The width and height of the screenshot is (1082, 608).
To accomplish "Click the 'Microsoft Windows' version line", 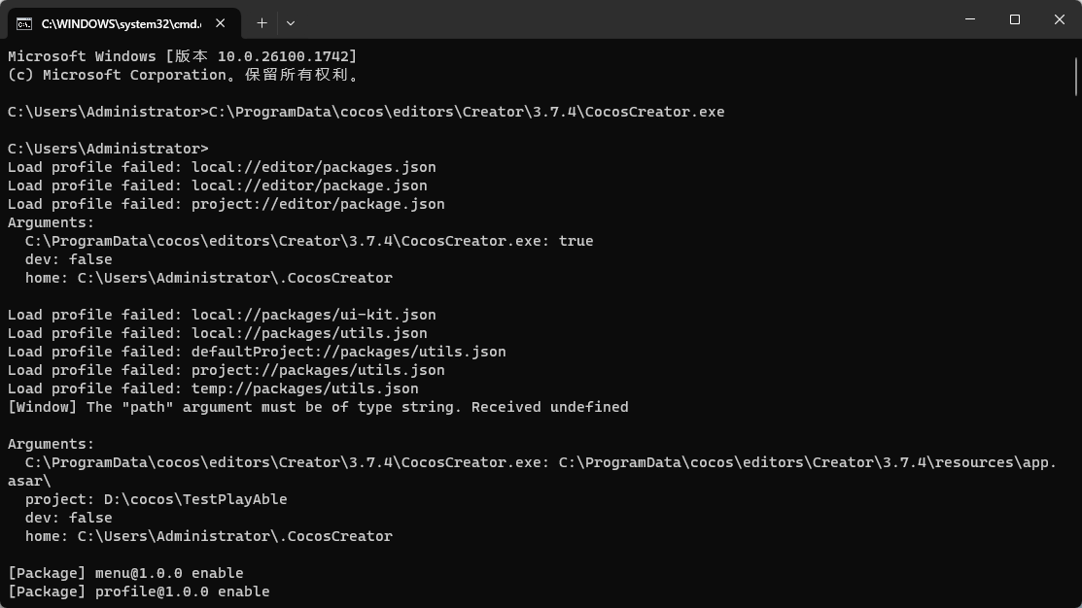I will click(x=182, y=56).
